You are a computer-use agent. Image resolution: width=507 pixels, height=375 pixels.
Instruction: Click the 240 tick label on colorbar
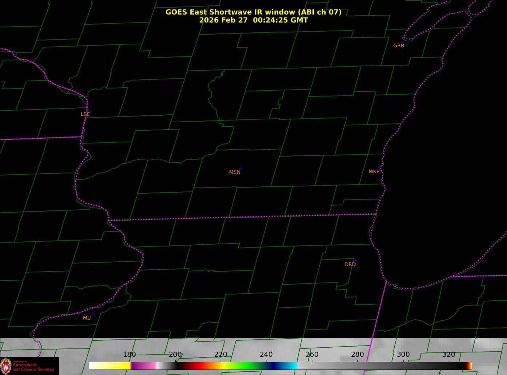[x=266, y=355]
